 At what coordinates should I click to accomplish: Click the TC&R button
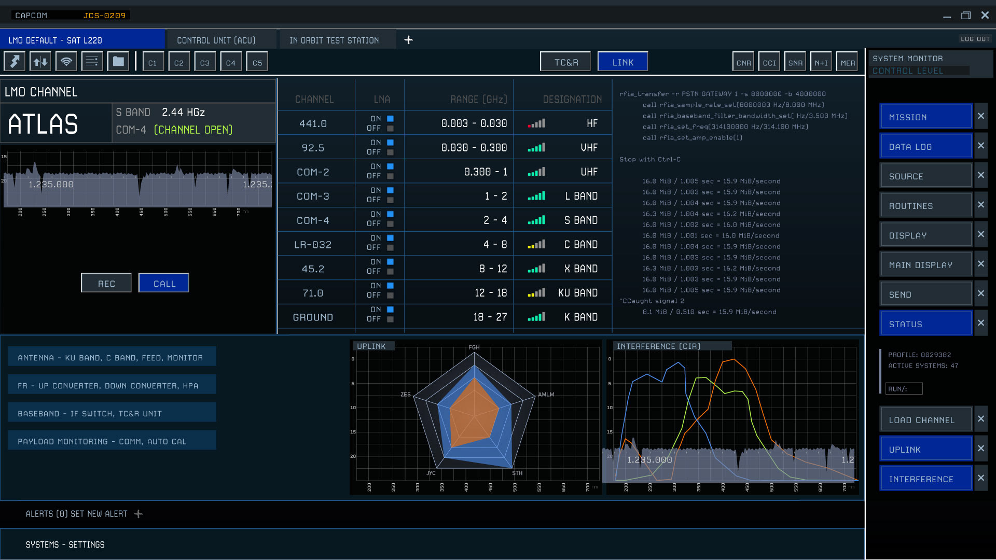(565, 62)
